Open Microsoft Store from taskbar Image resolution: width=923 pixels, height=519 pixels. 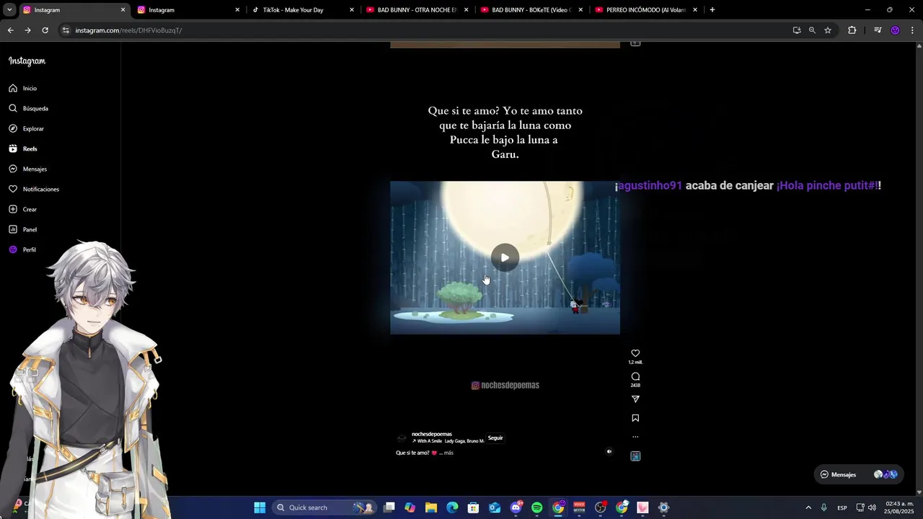point(473,507)
